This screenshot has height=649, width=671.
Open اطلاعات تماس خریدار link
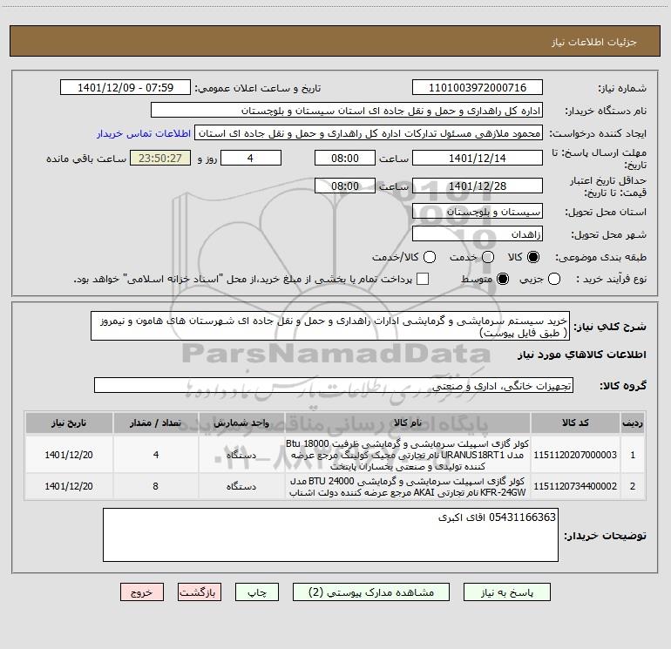click(144, 133)
